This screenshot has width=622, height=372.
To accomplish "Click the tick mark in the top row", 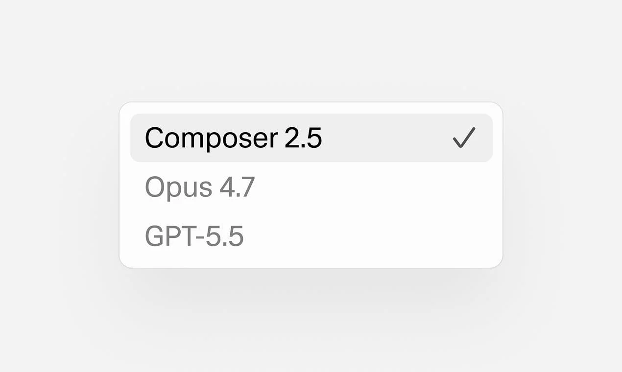I will 464,138.
